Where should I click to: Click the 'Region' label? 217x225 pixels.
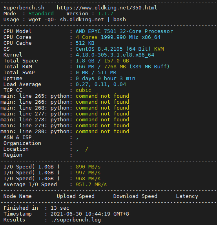(13, 155)
